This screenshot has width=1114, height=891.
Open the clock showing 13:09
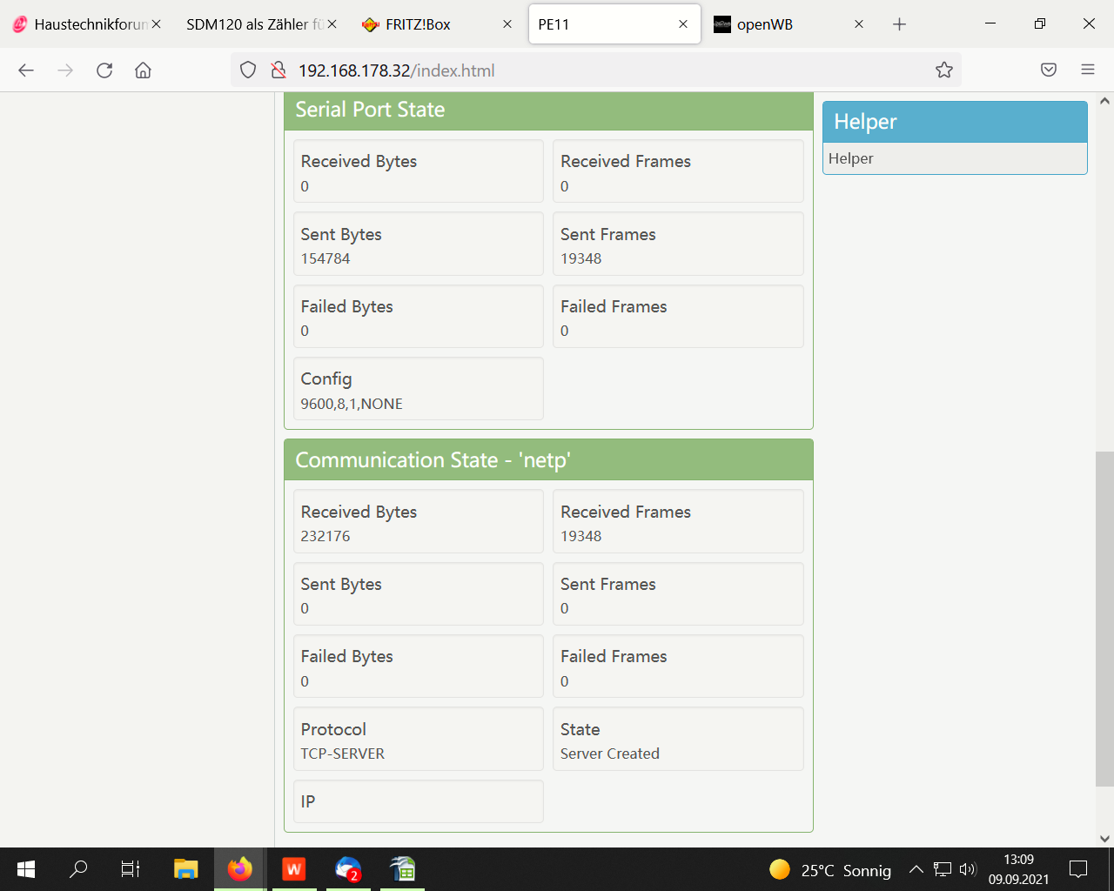pos(1018,869)
